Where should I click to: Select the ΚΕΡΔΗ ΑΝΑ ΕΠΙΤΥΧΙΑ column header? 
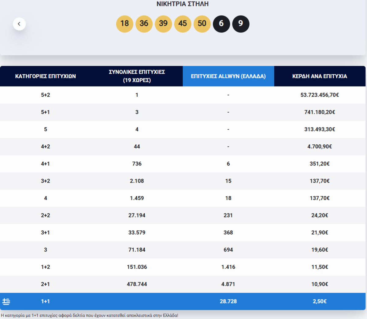coord(320,76)
